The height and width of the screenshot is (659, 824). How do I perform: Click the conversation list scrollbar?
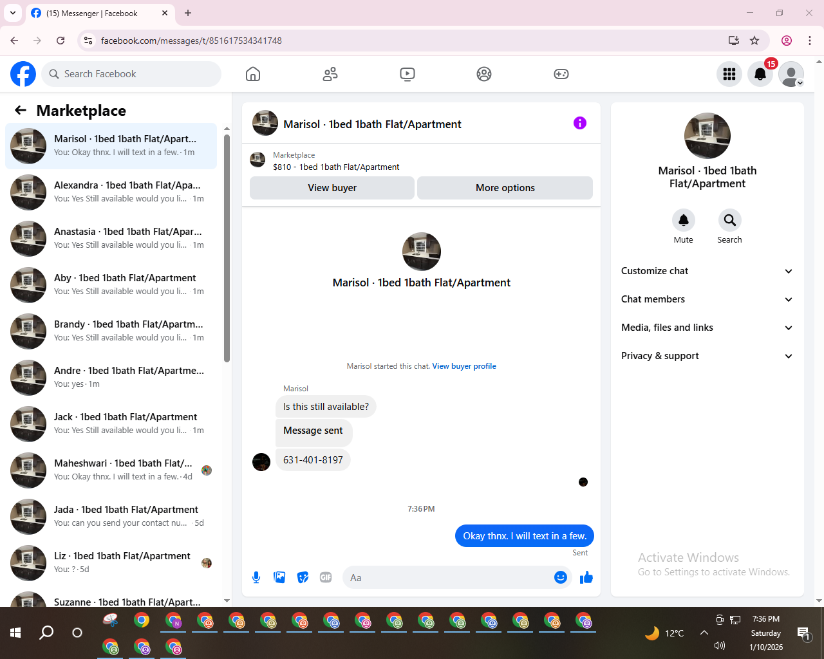[x=227, y=248]
